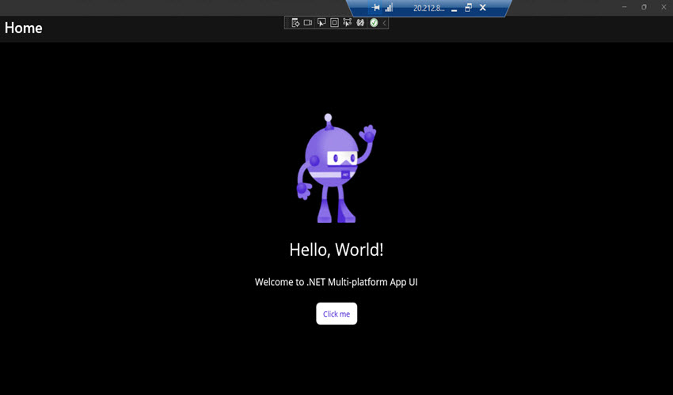This screenshot has width=673, height=395.
Task: Enable Track Focused Element icon
Action: click(347, 23)
